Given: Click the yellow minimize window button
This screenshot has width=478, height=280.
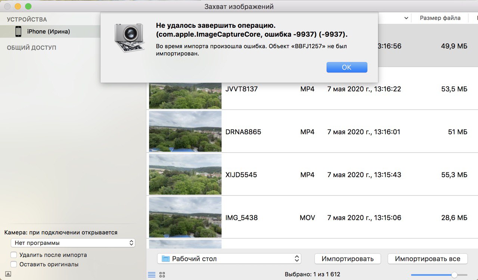Looking at the screenshot, I should (18, 6).
